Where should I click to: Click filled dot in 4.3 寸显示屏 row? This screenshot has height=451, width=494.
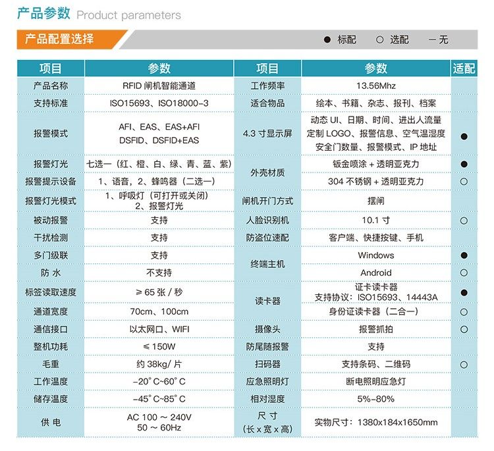(464, 136)
